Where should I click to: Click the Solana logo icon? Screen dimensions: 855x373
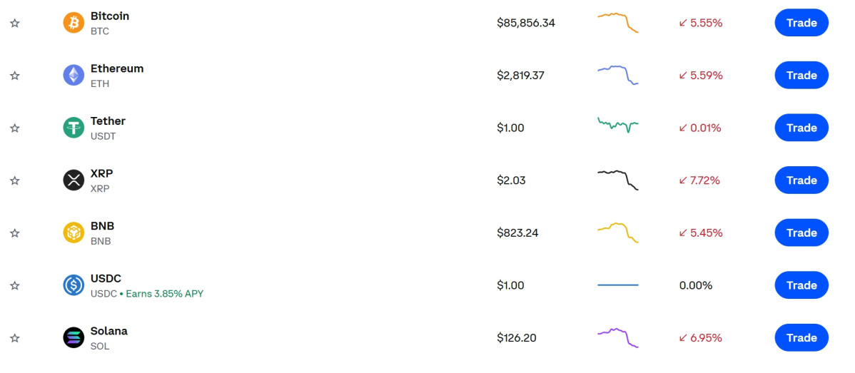[74, 338]
